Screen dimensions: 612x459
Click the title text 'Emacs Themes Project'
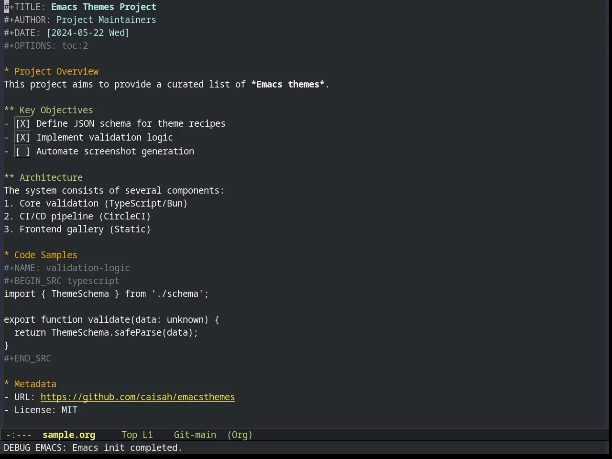104,7
